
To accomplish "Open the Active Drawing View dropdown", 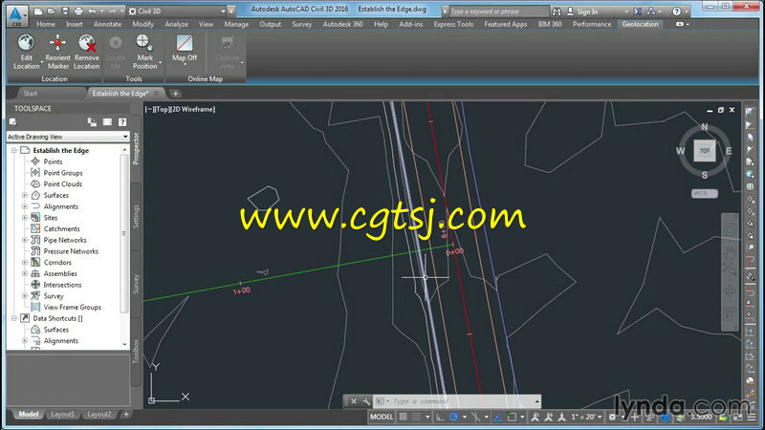I will [68, 137].
